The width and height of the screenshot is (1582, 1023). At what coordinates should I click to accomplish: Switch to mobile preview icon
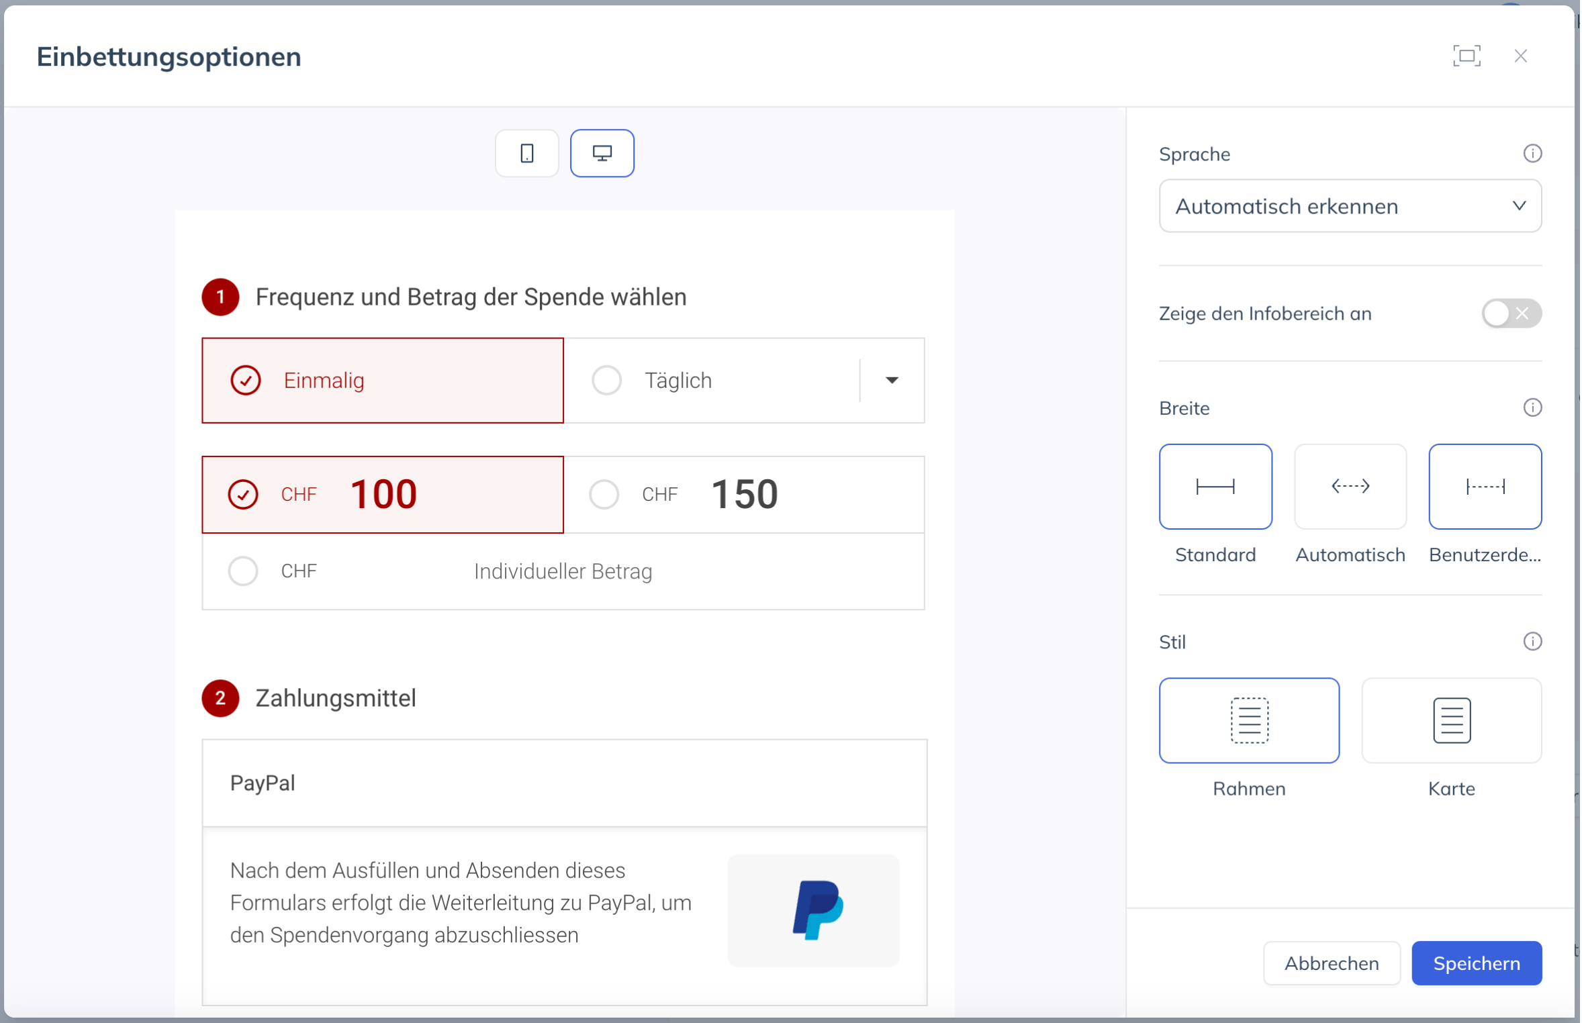[x=527, y=153]
